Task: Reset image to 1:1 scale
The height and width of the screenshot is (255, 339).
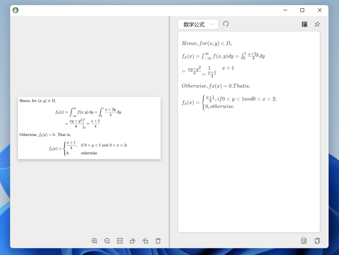Action: point(120,241)
